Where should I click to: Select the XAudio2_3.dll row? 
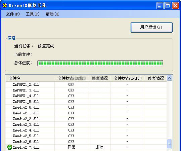86,124
